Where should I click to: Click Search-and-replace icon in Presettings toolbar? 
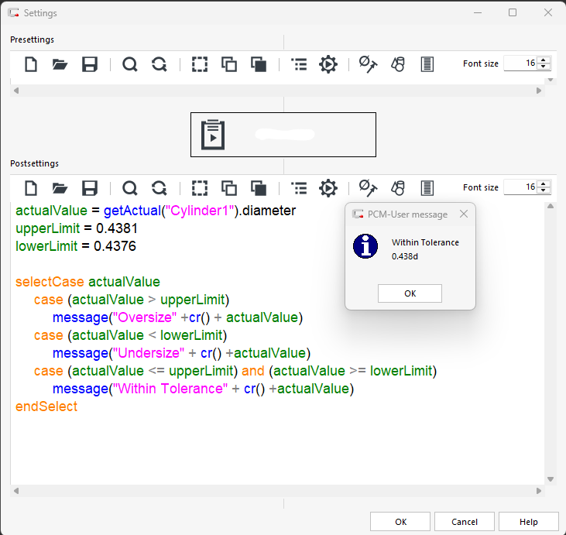coord(160,64)
